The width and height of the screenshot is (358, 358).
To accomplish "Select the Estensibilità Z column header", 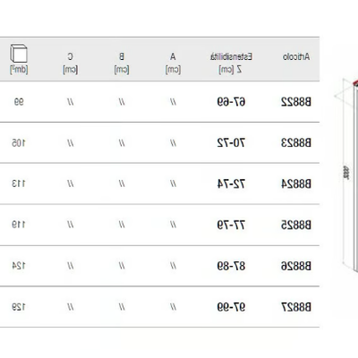I will 231,63.
